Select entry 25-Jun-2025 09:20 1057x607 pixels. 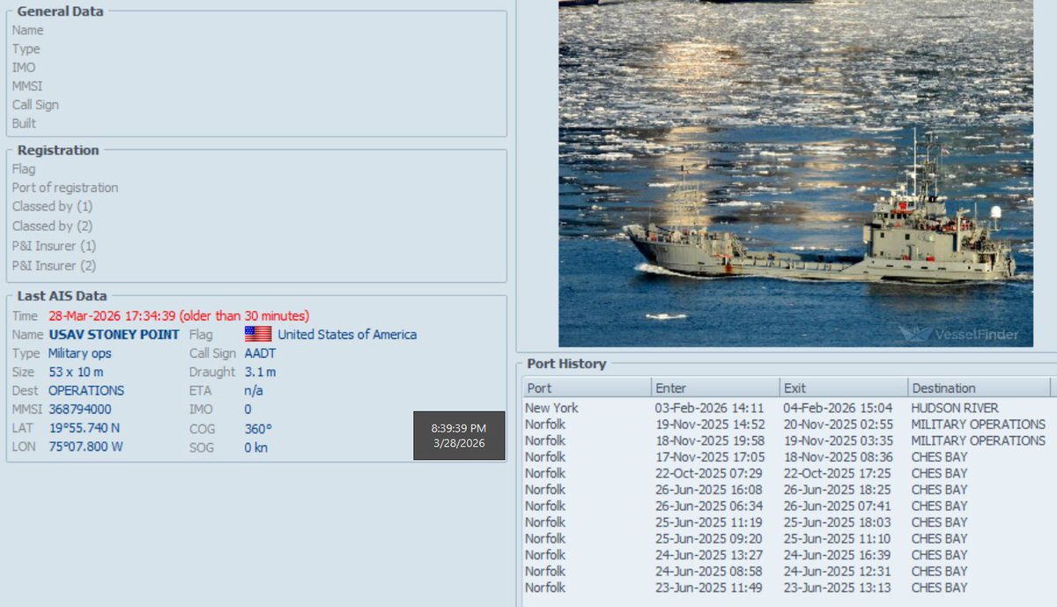pos(710,538)
